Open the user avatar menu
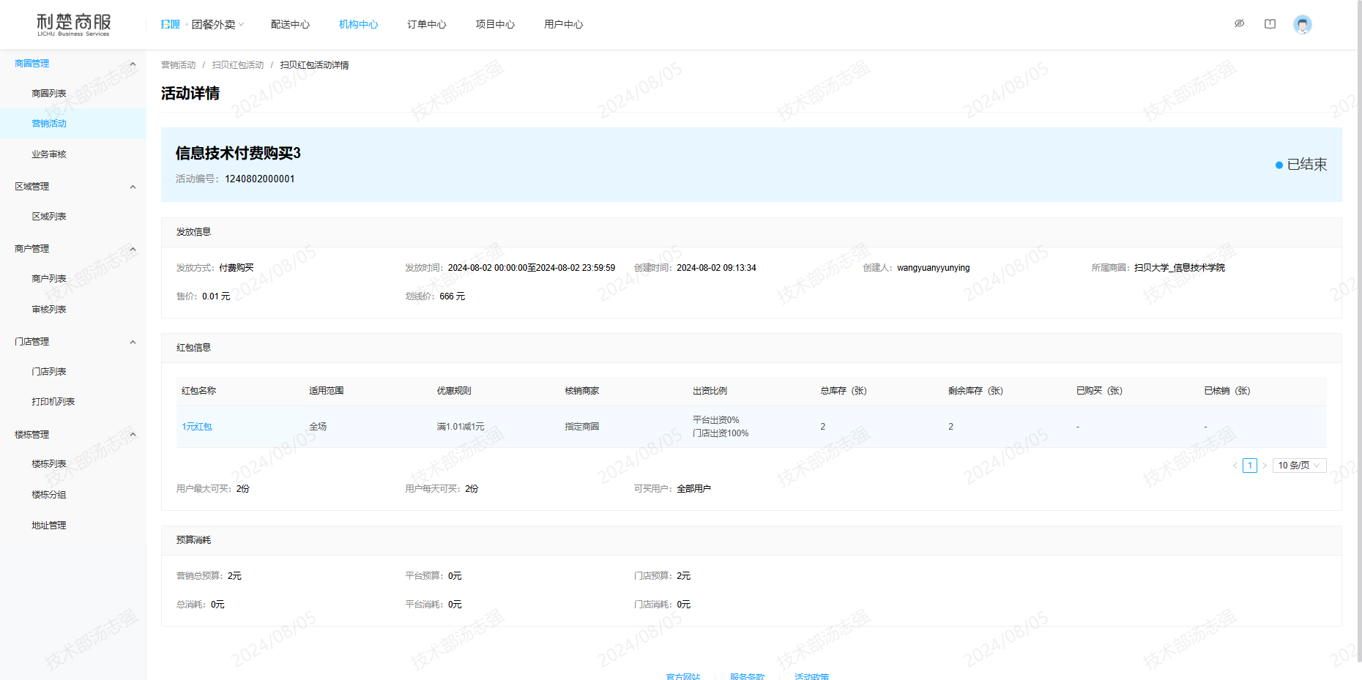 [x=1302, y=24]
